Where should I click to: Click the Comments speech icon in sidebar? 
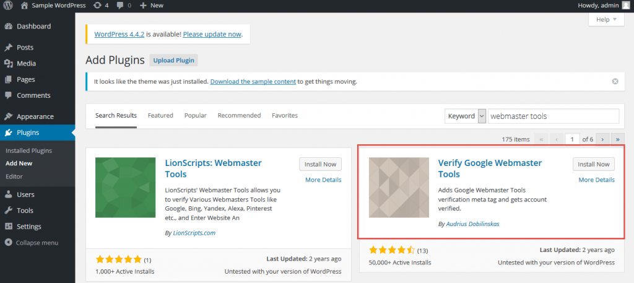pos(8,96)
